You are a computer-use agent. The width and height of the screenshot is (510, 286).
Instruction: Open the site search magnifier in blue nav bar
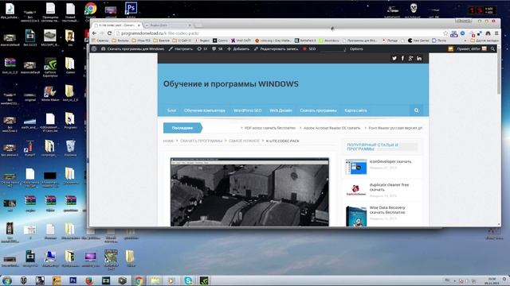[x=416, y=110]
